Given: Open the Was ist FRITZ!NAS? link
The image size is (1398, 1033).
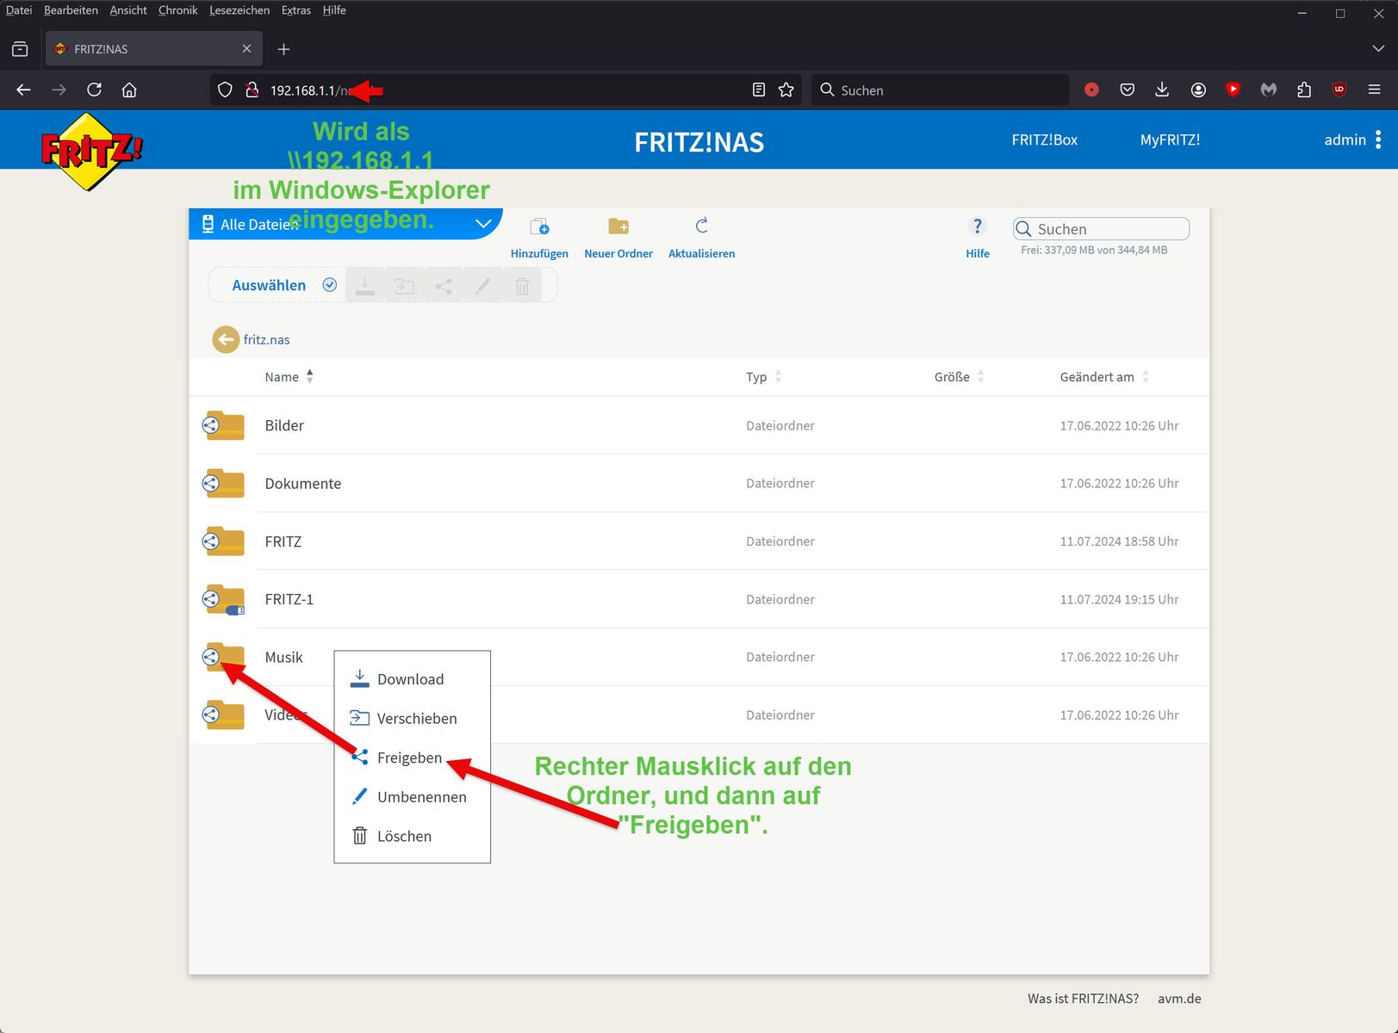Looking at the screenshot, I should pos(1083,999).
